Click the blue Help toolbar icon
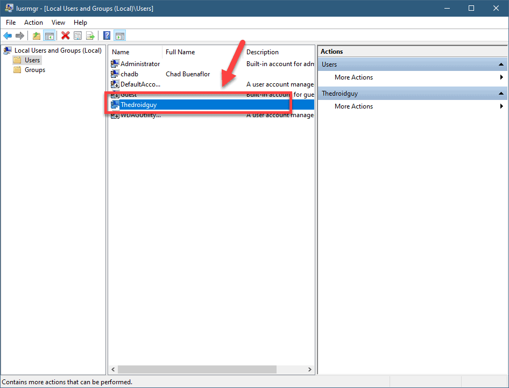 107,35
